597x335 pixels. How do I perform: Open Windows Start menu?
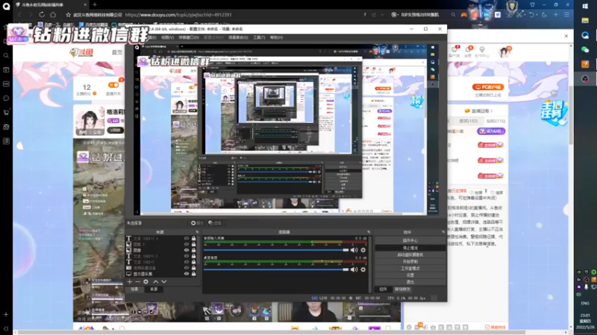point(585,6)
